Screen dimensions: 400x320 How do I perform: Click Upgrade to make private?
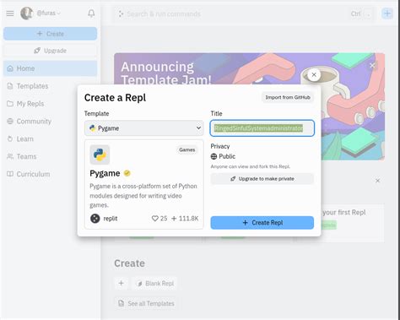coord(262,179)
